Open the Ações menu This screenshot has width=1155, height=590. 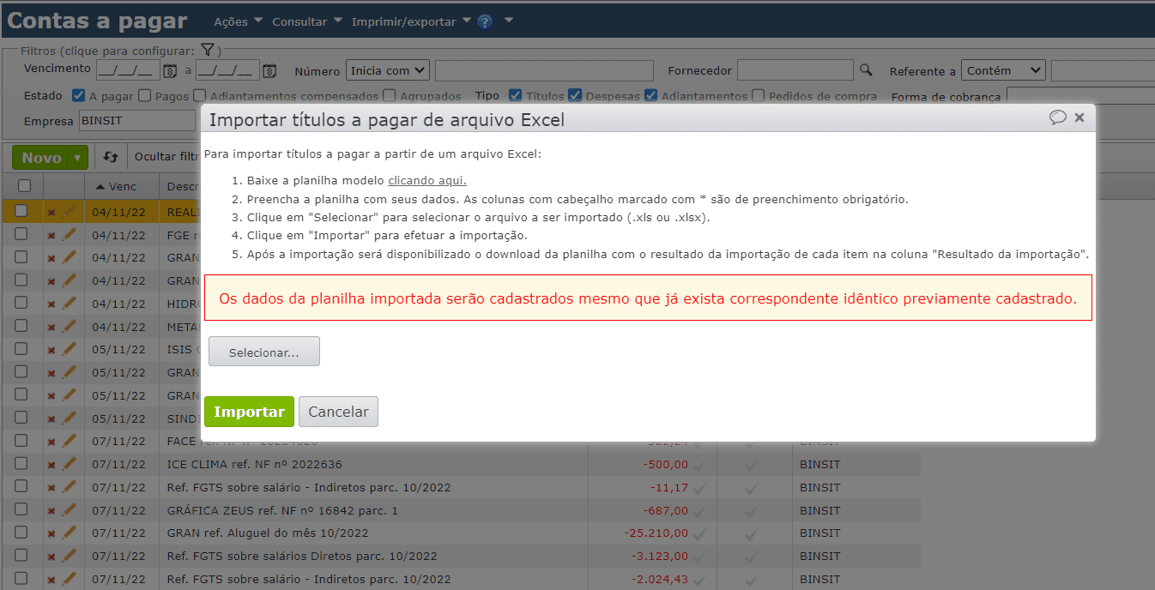tap(238, 21)
